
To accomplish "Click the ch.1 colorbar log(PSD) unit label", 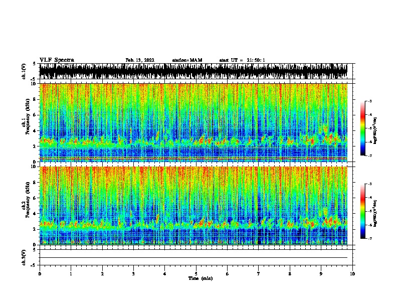I will 375,131.
